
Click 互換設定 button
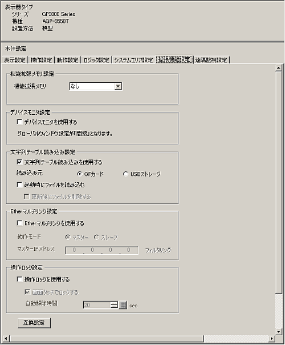34,323
